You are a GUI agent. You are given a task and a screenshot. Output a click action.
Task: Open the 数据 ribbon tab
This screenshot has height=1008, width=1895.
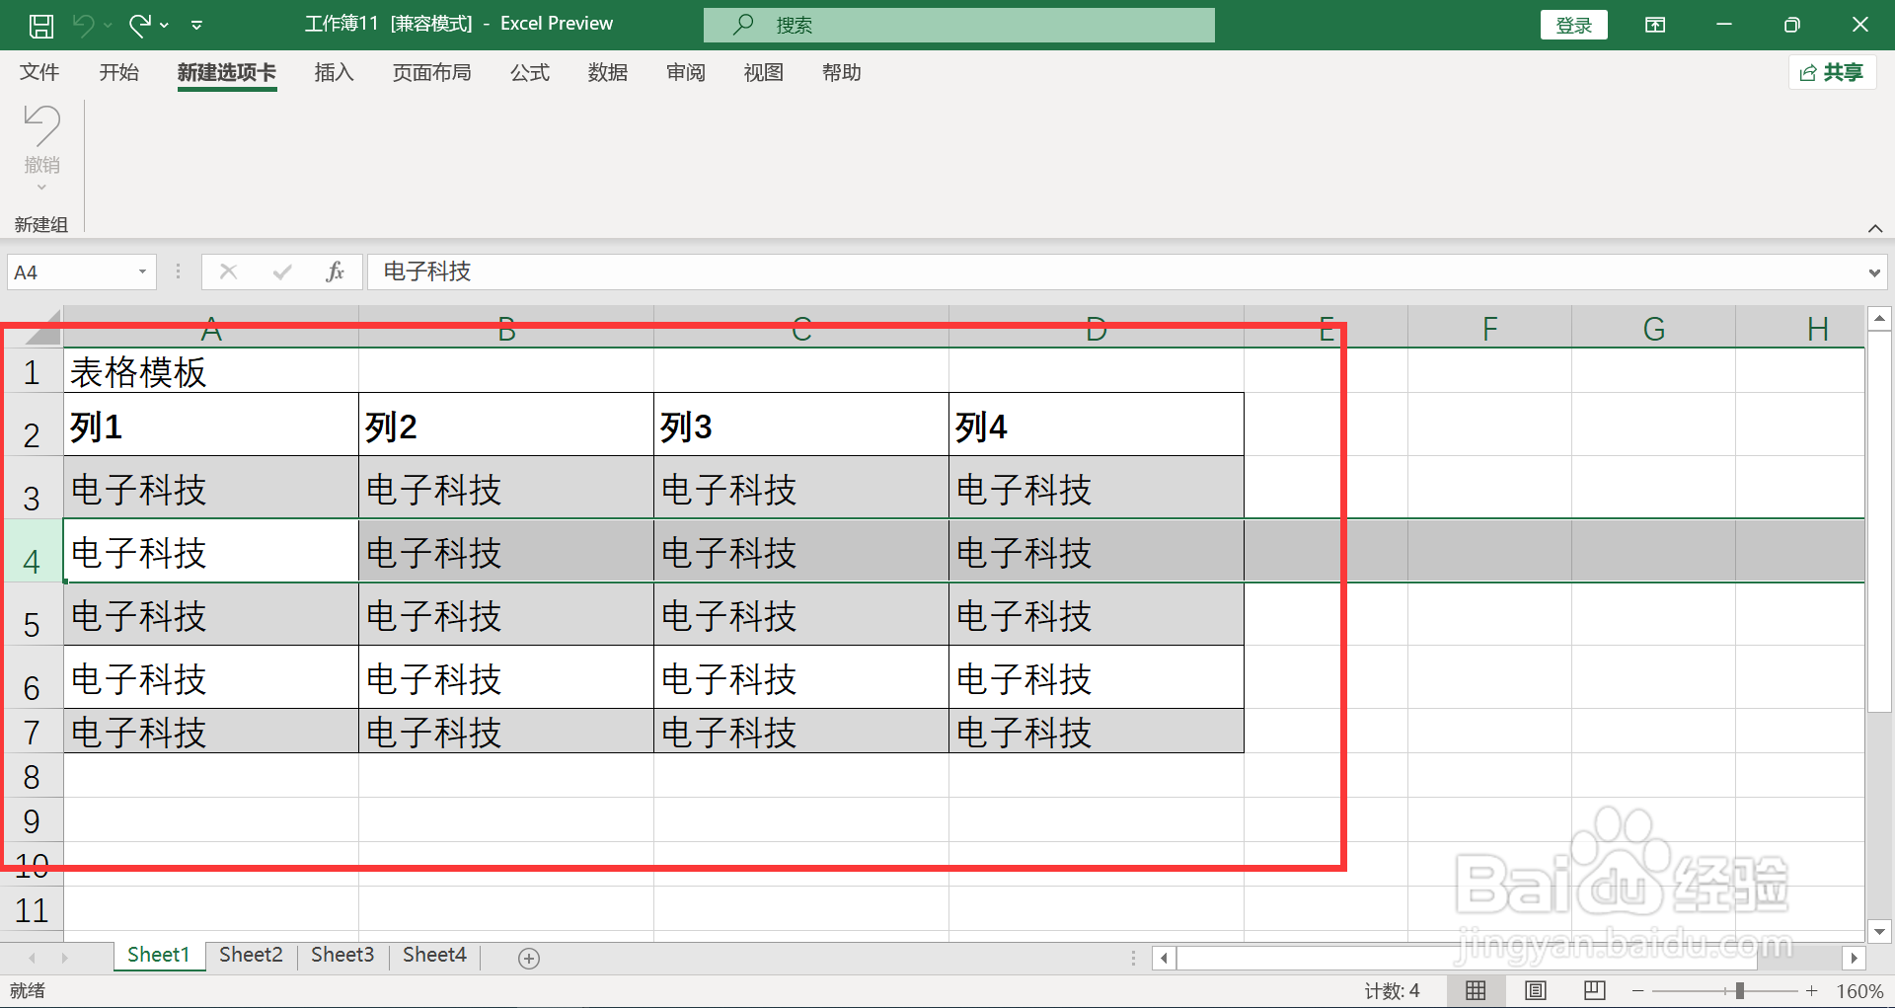pos(608,73)
